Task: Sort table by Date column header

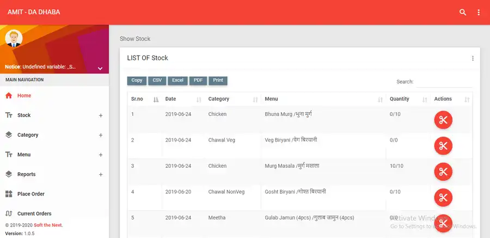Action: pos(171,99)
